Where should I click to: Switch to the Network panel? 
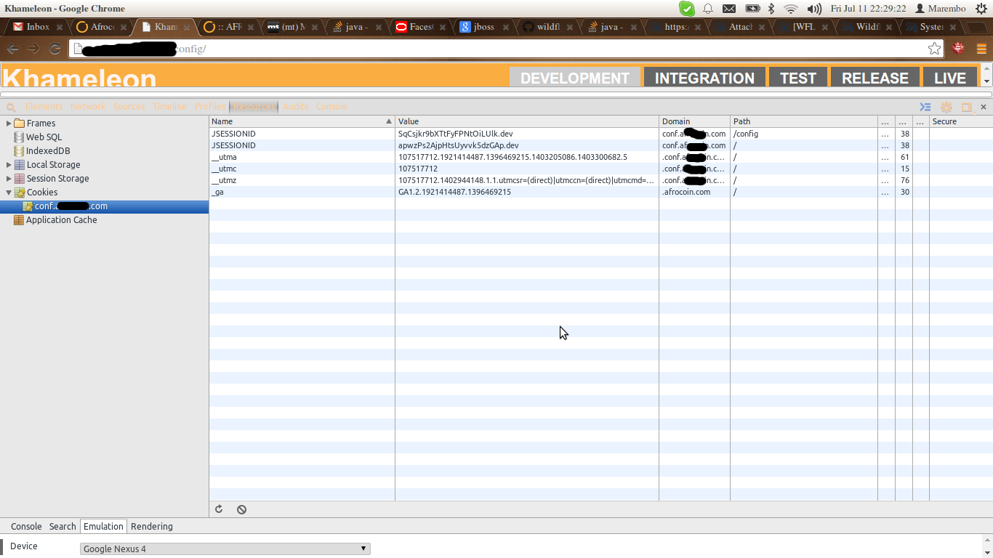tap(88, 107)
